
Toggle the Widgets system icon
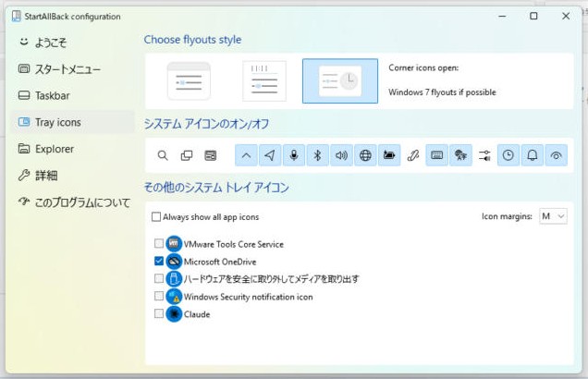pos(211,155)
